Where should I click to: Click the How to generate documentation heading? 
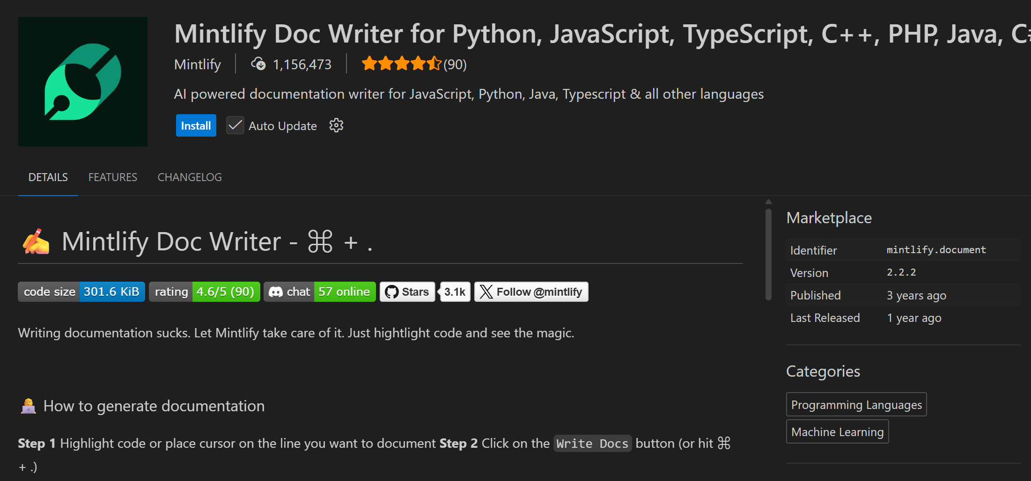click(154, 406)
